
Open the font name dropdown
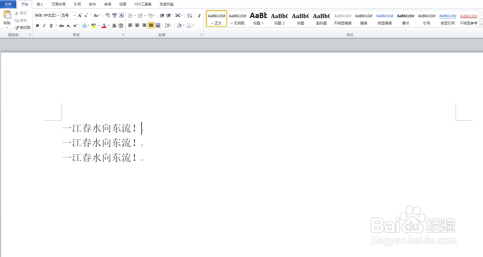[59, 15]
